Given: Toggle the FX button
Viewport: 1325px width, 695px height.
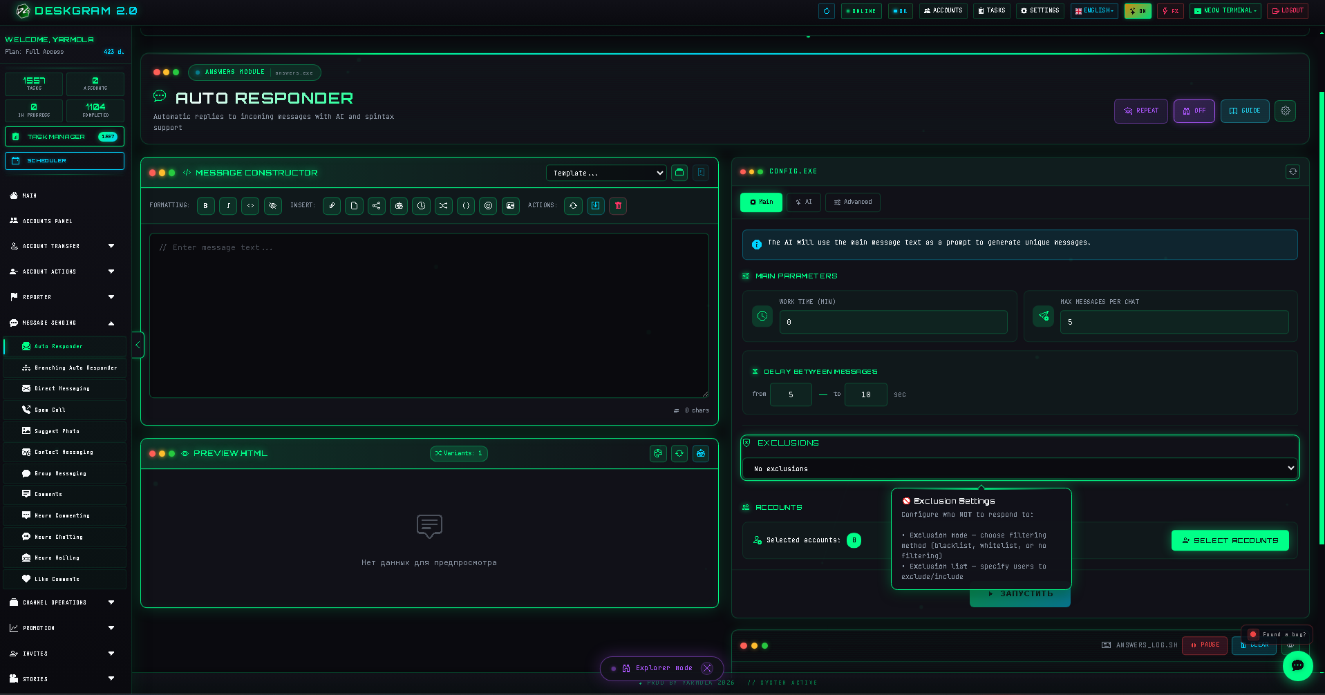Looking at the screenshot, I should (1170, 11).
